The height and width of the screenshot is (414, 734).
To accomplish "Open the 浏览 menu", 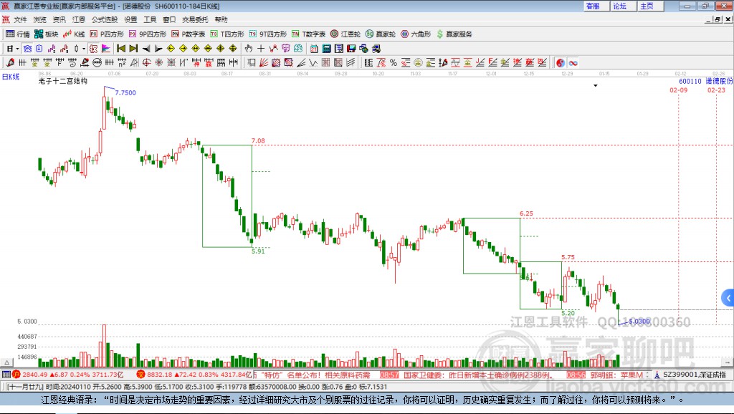I will (x=40, y=19).
